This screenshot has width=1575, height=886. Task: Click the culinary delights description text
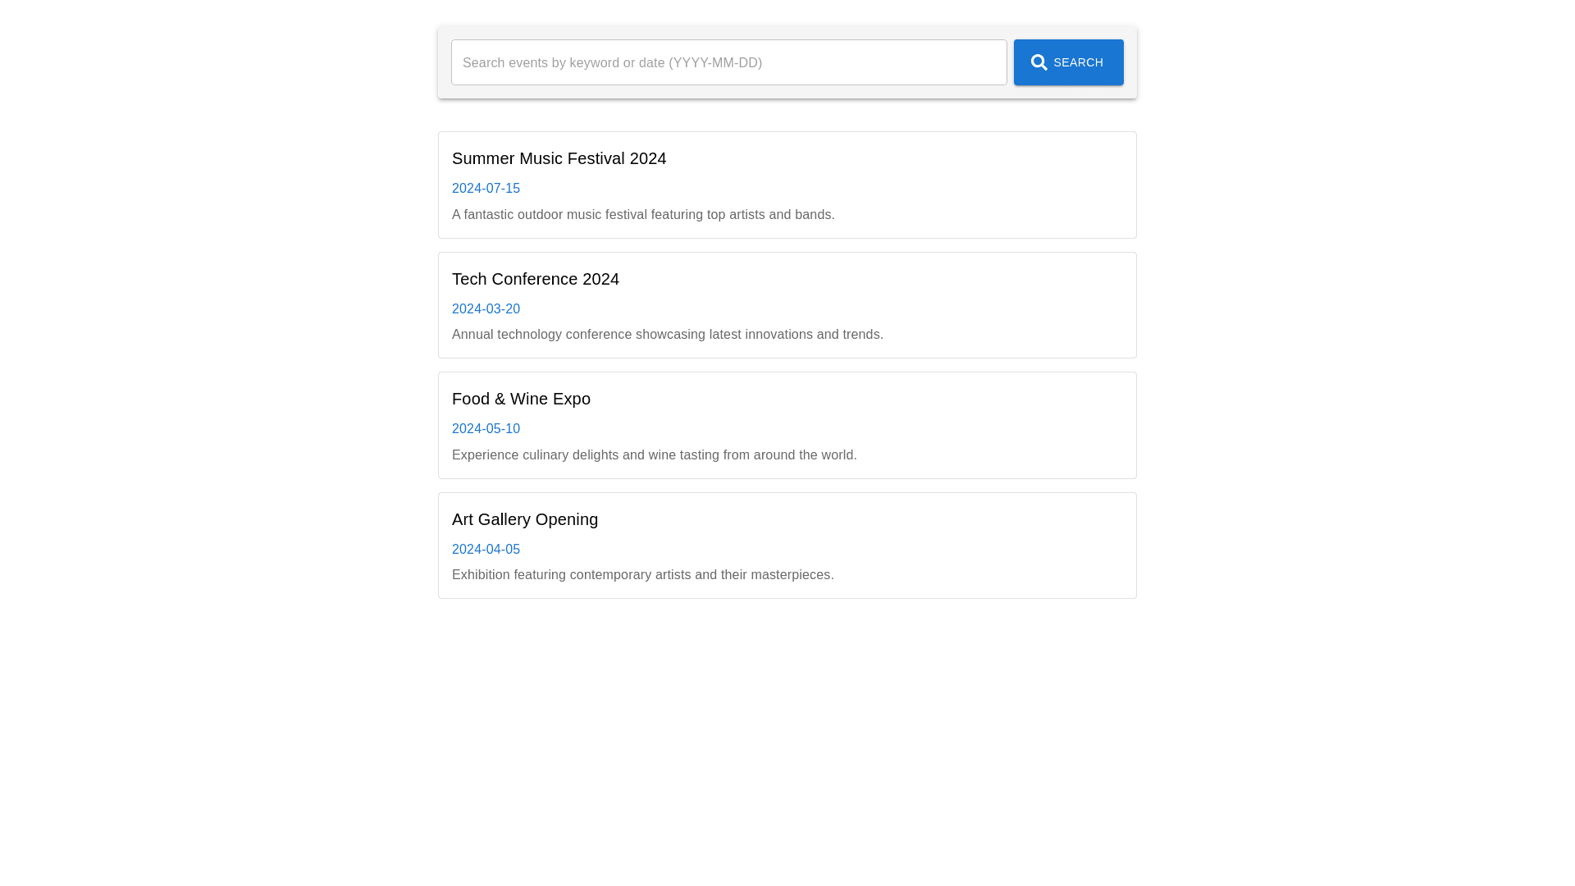point(654,455)
